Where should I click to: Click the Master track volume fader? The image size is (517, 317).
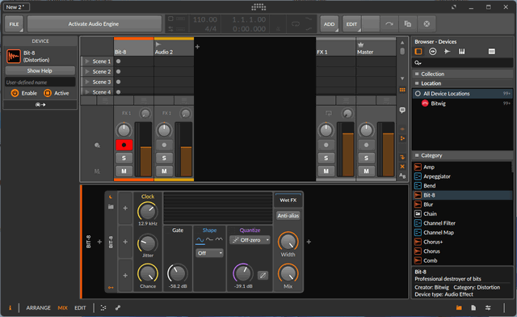pyautogui.click(x=389, y=150)
